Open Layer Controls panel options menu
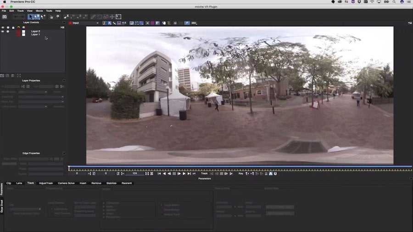The image size is (413, 232). coord(62,28)
